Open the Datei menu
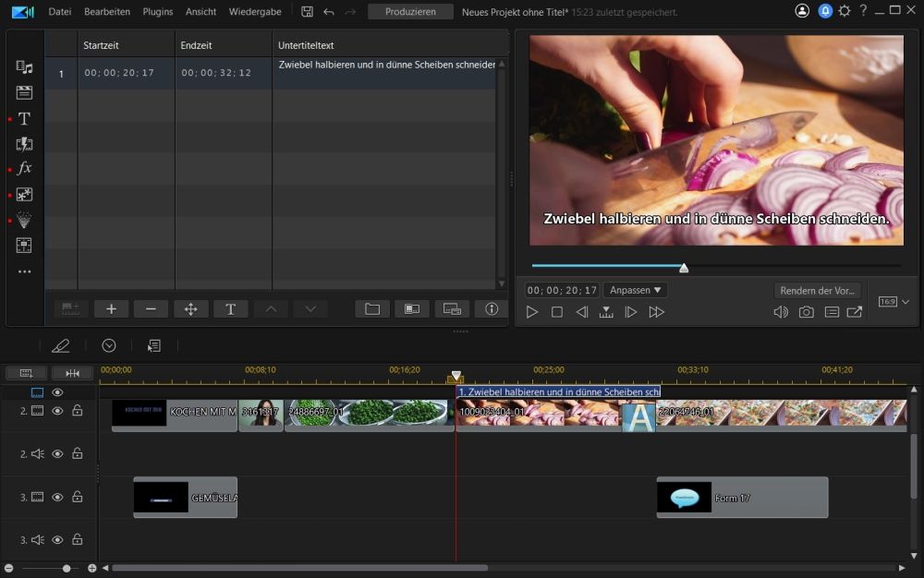Image resolution: width=924 pixels, height=578 pixels. [59, 12]
